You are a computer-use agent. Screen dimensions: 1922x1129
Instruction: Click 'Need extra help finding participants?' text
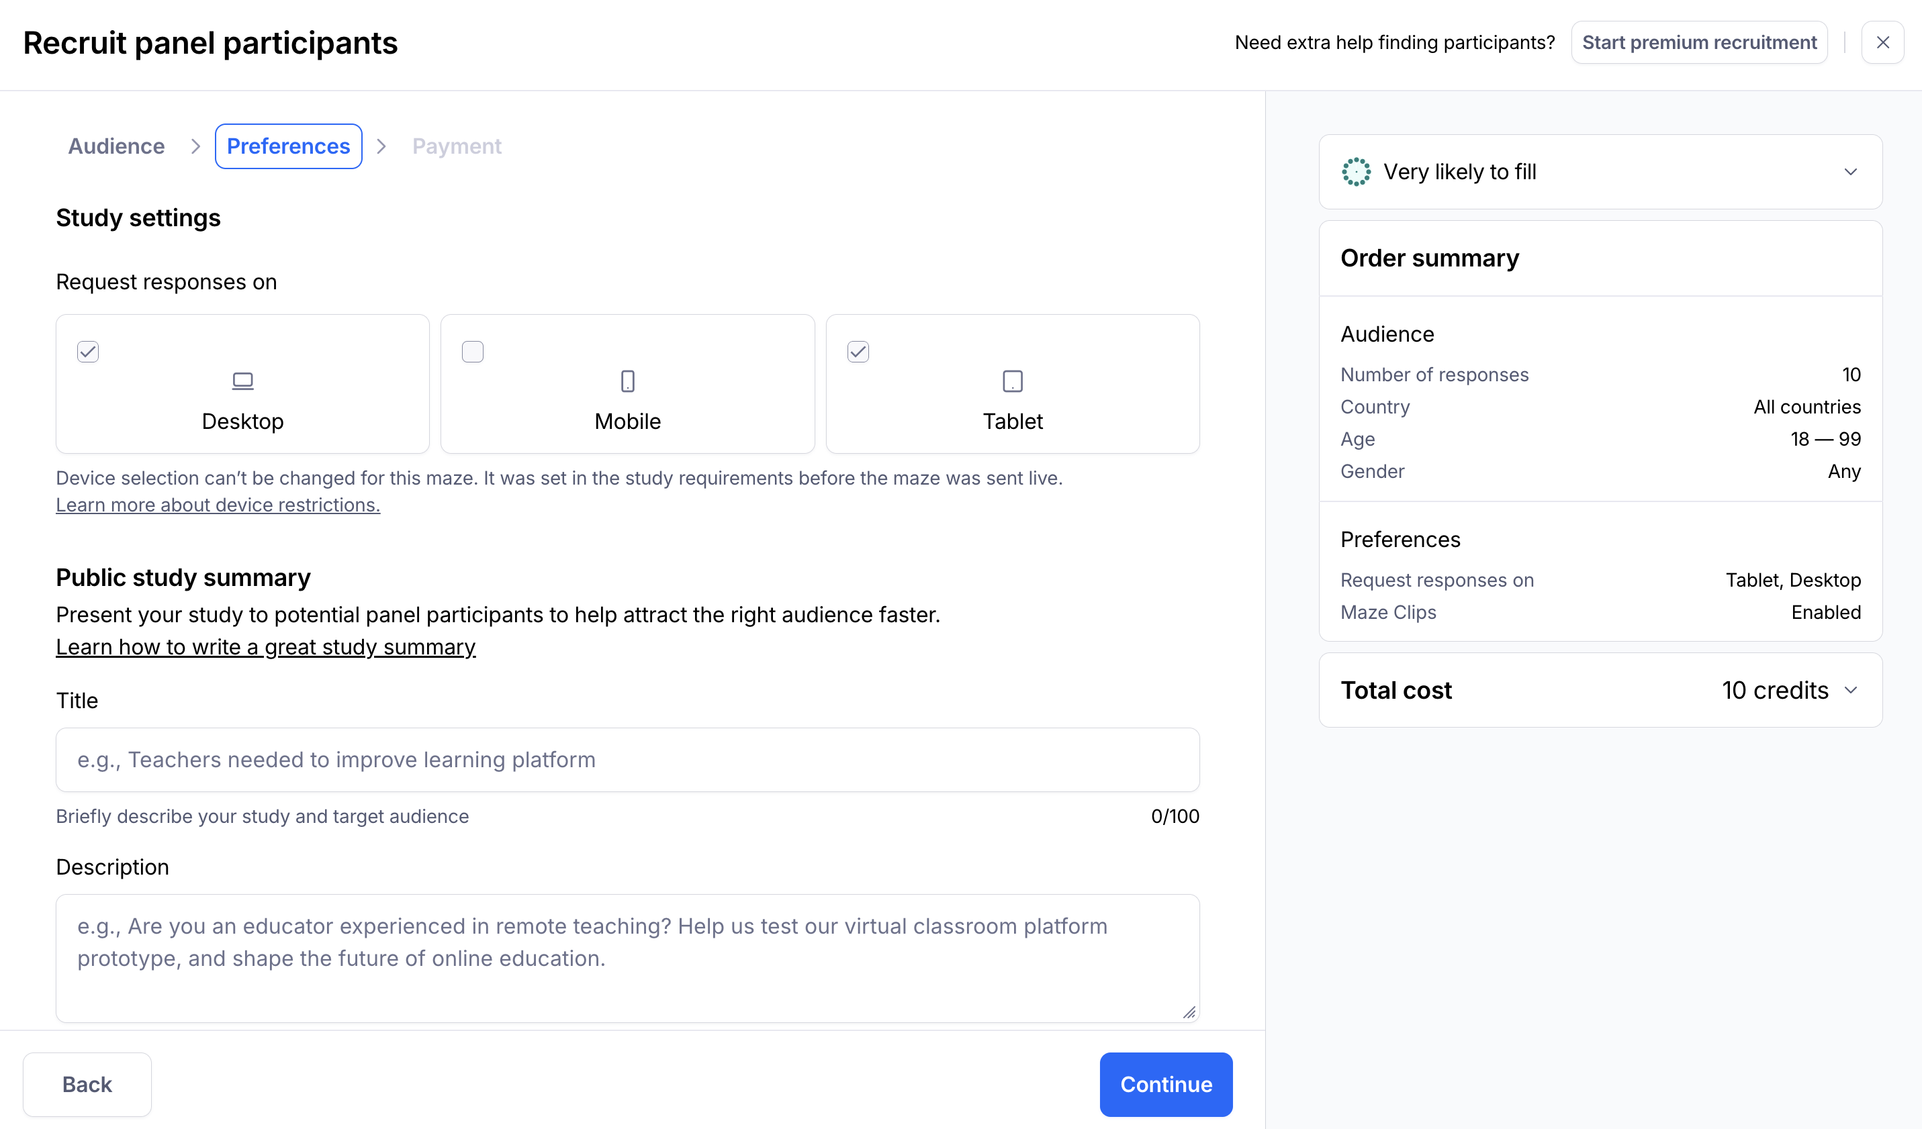[x=1394, y=43]
